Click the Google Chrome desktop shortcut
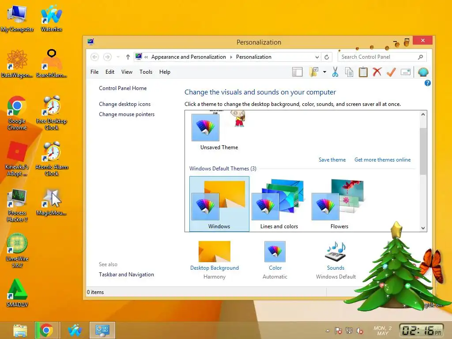The image size is (452, 339). [x=17, y=113]
